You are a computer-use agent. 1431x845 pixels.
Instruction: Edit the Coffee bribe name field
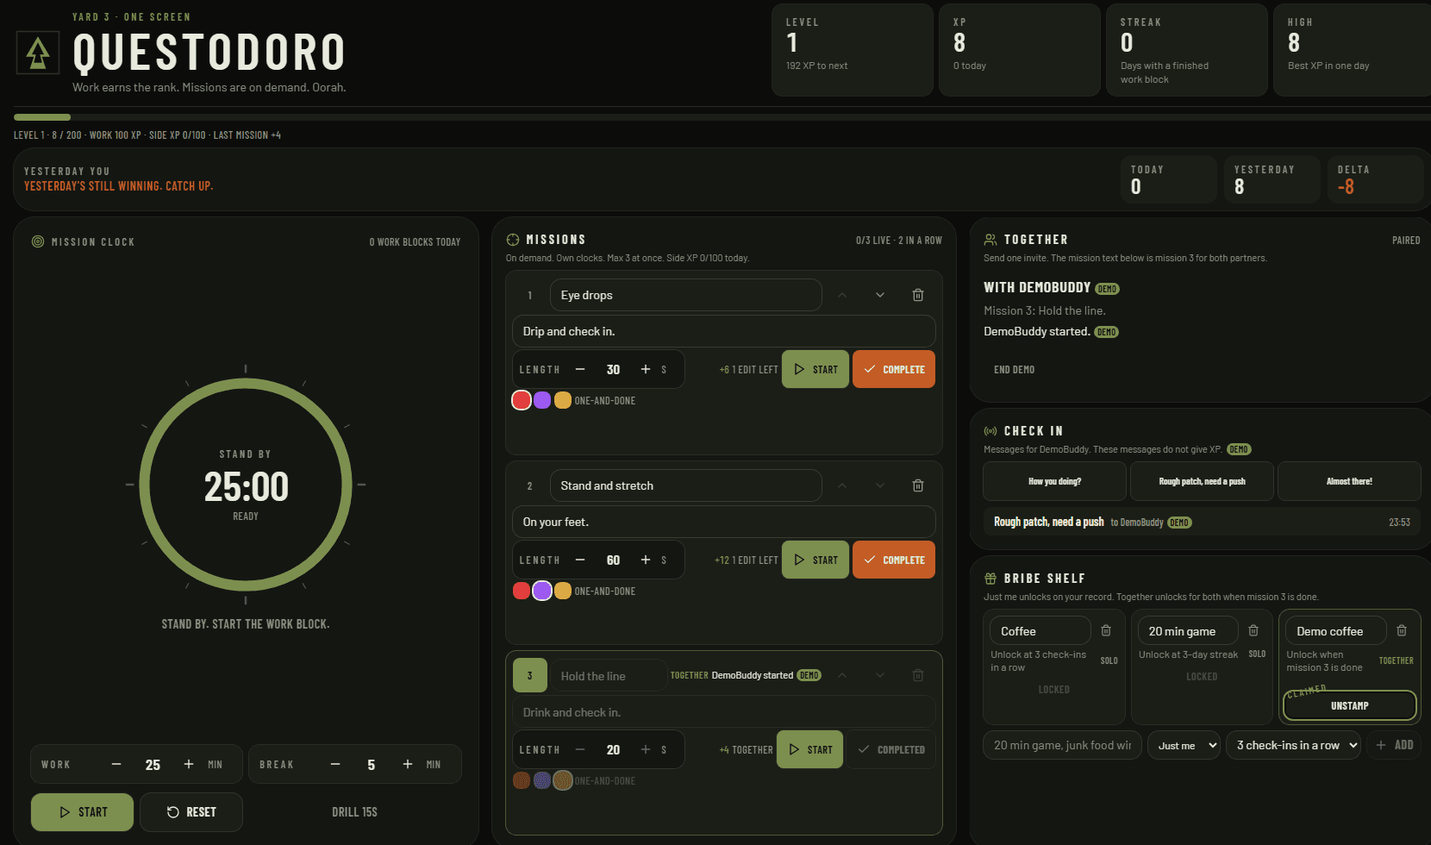(x=1040, y=631)
